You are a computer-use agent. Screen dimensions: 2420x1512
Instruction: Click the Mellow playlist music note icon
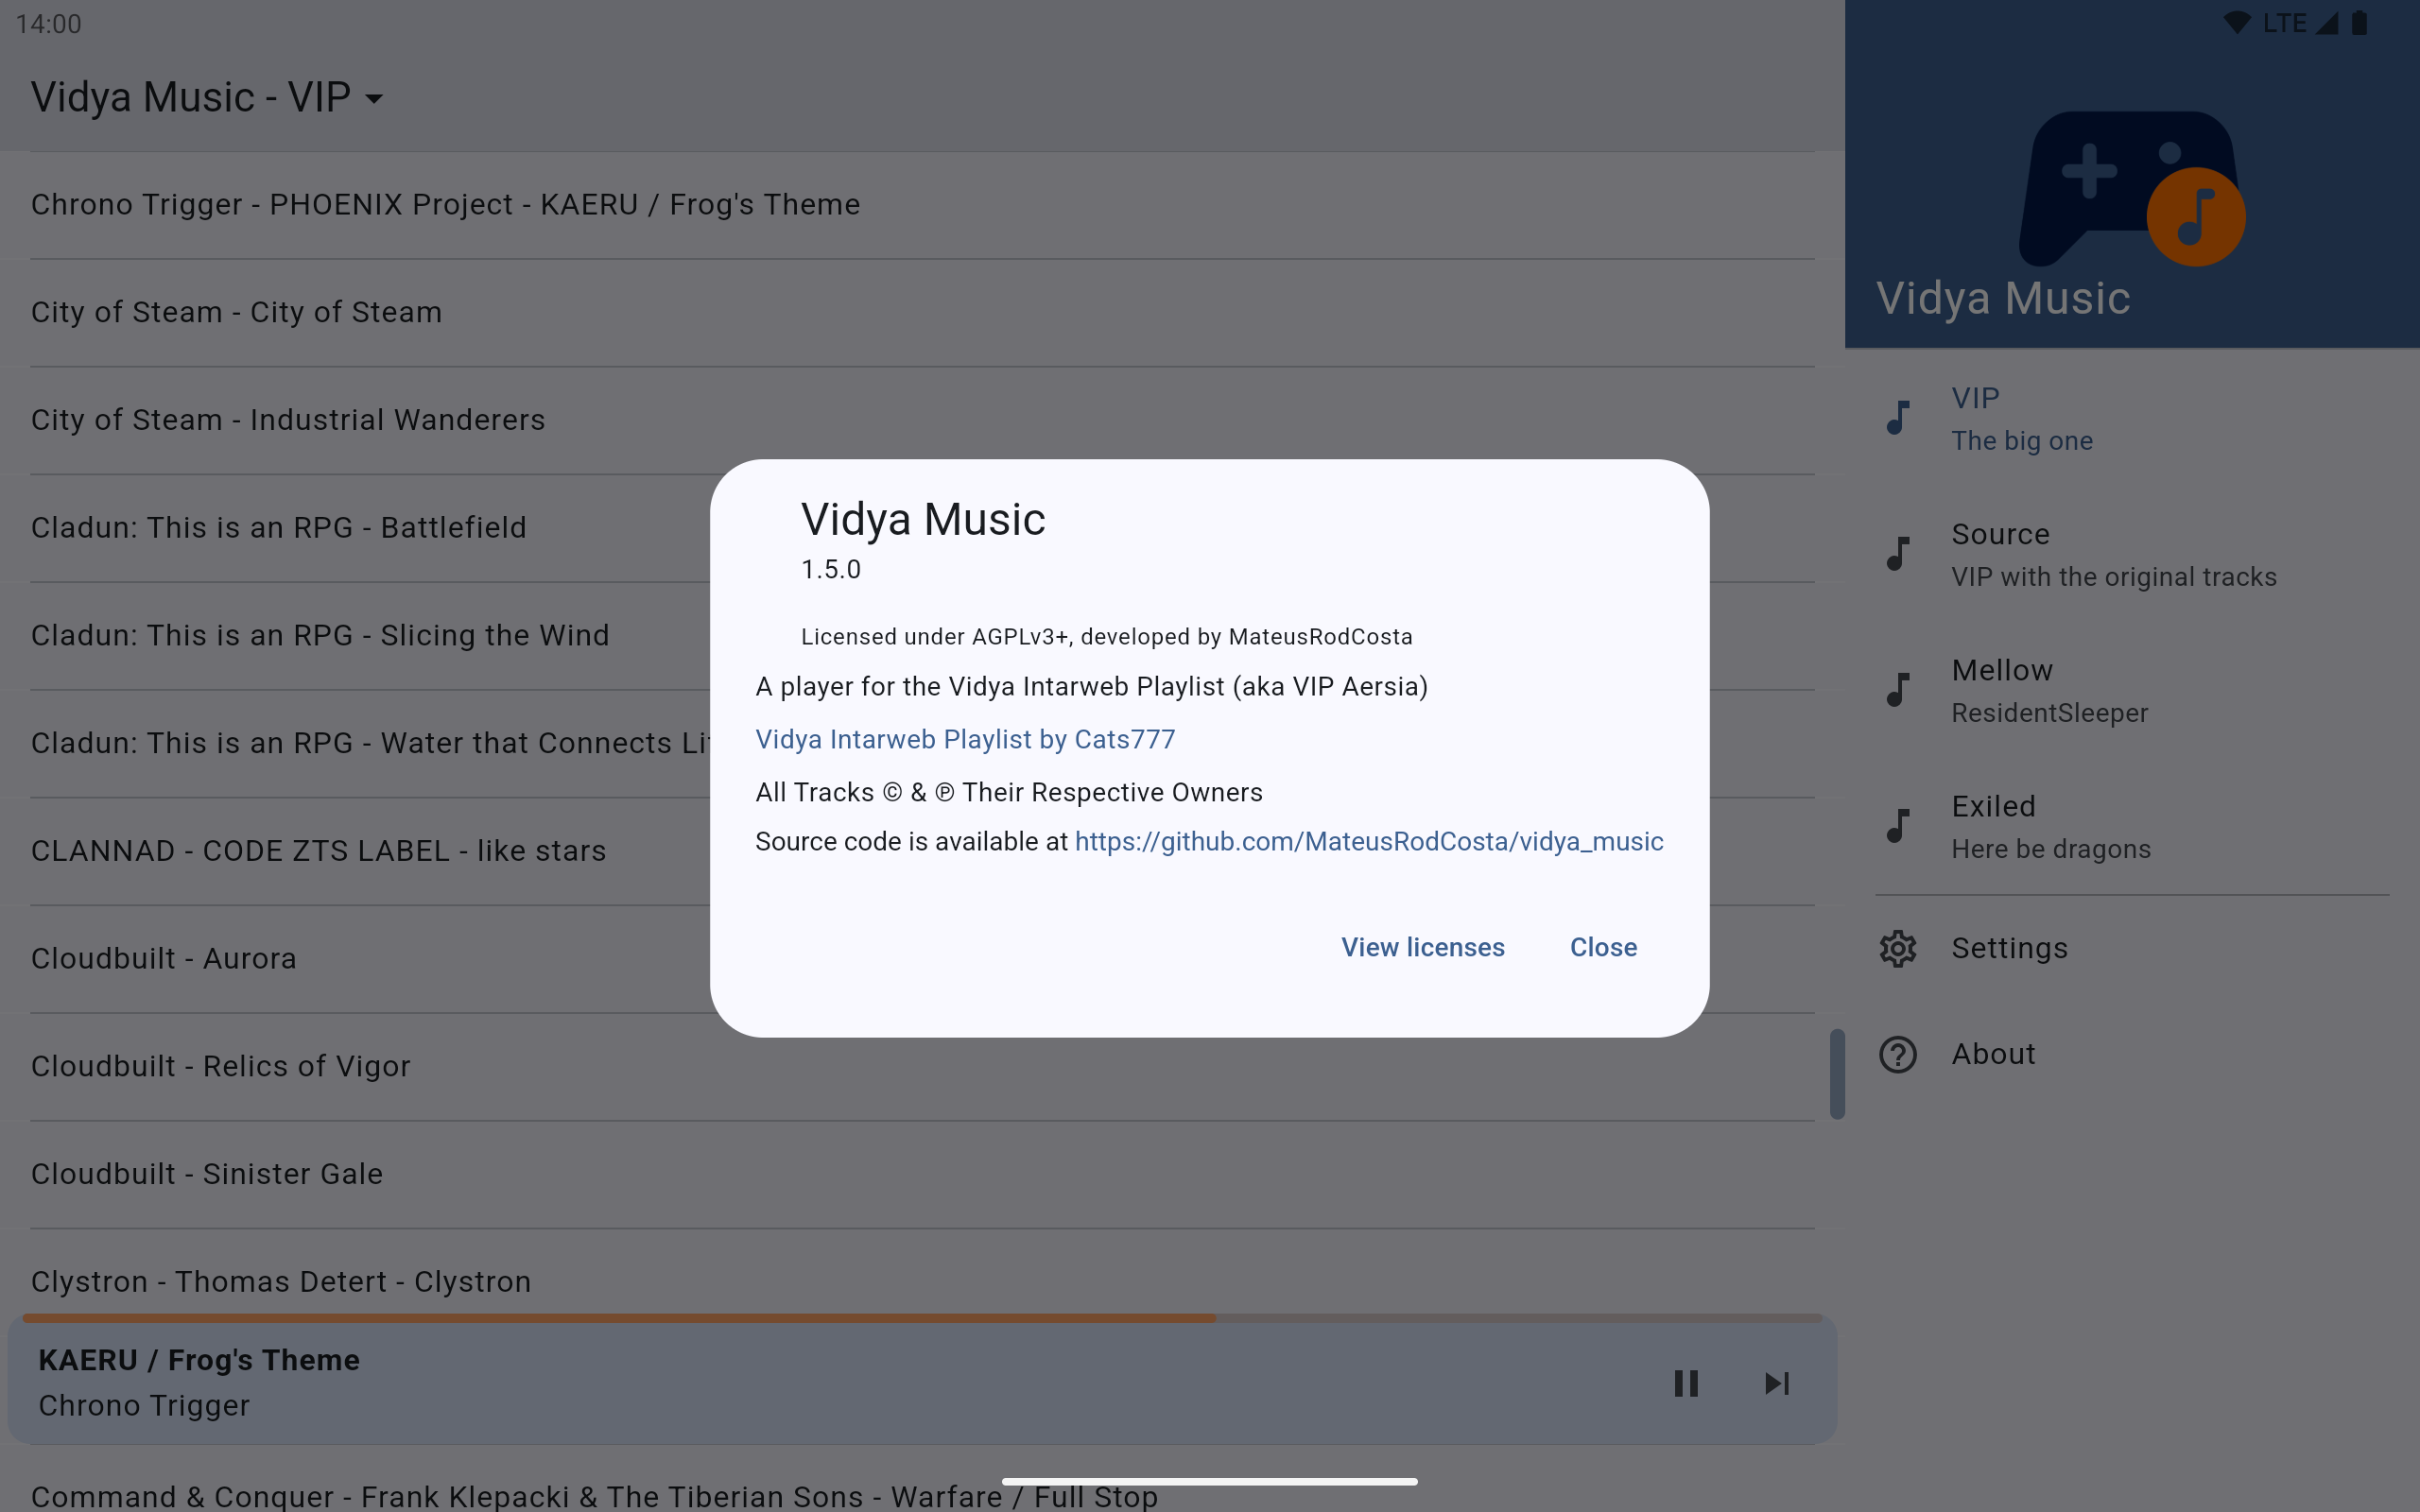[x=1897, y=690]
